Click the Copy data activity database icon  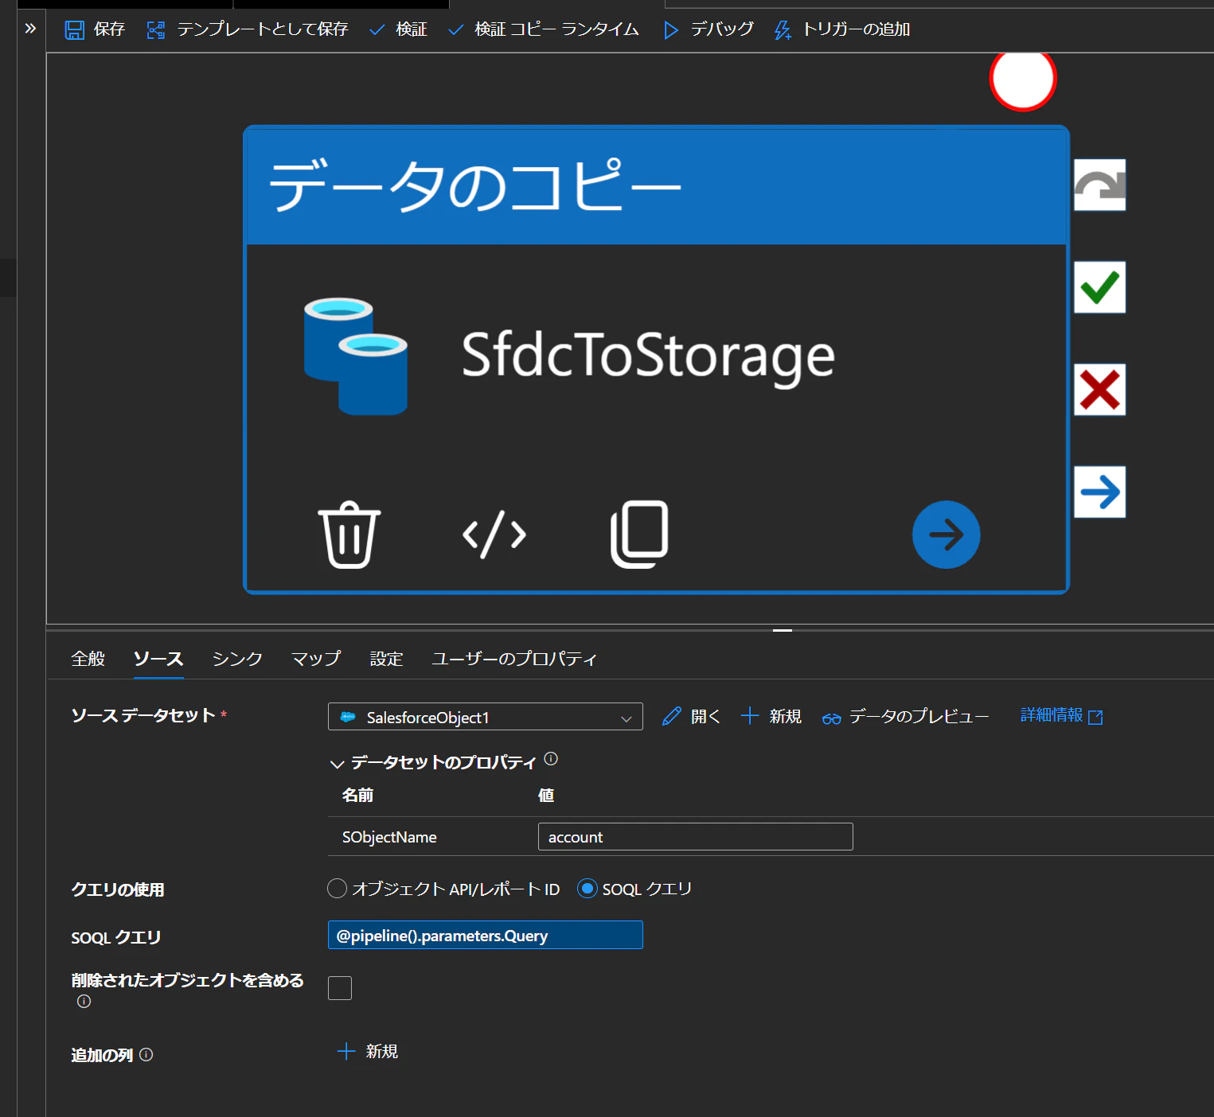point(356,356)
